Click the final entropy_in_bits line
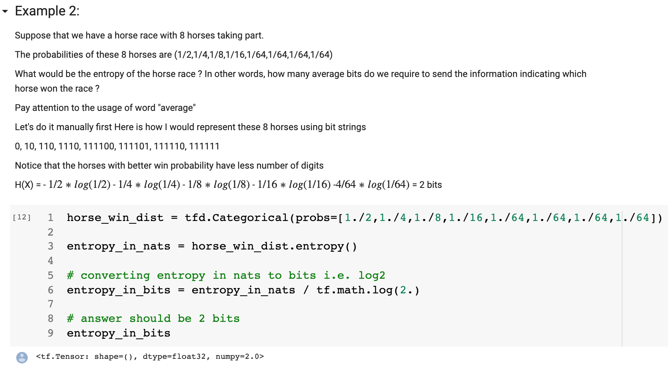 pyautogui.click(x=119, y=333)
